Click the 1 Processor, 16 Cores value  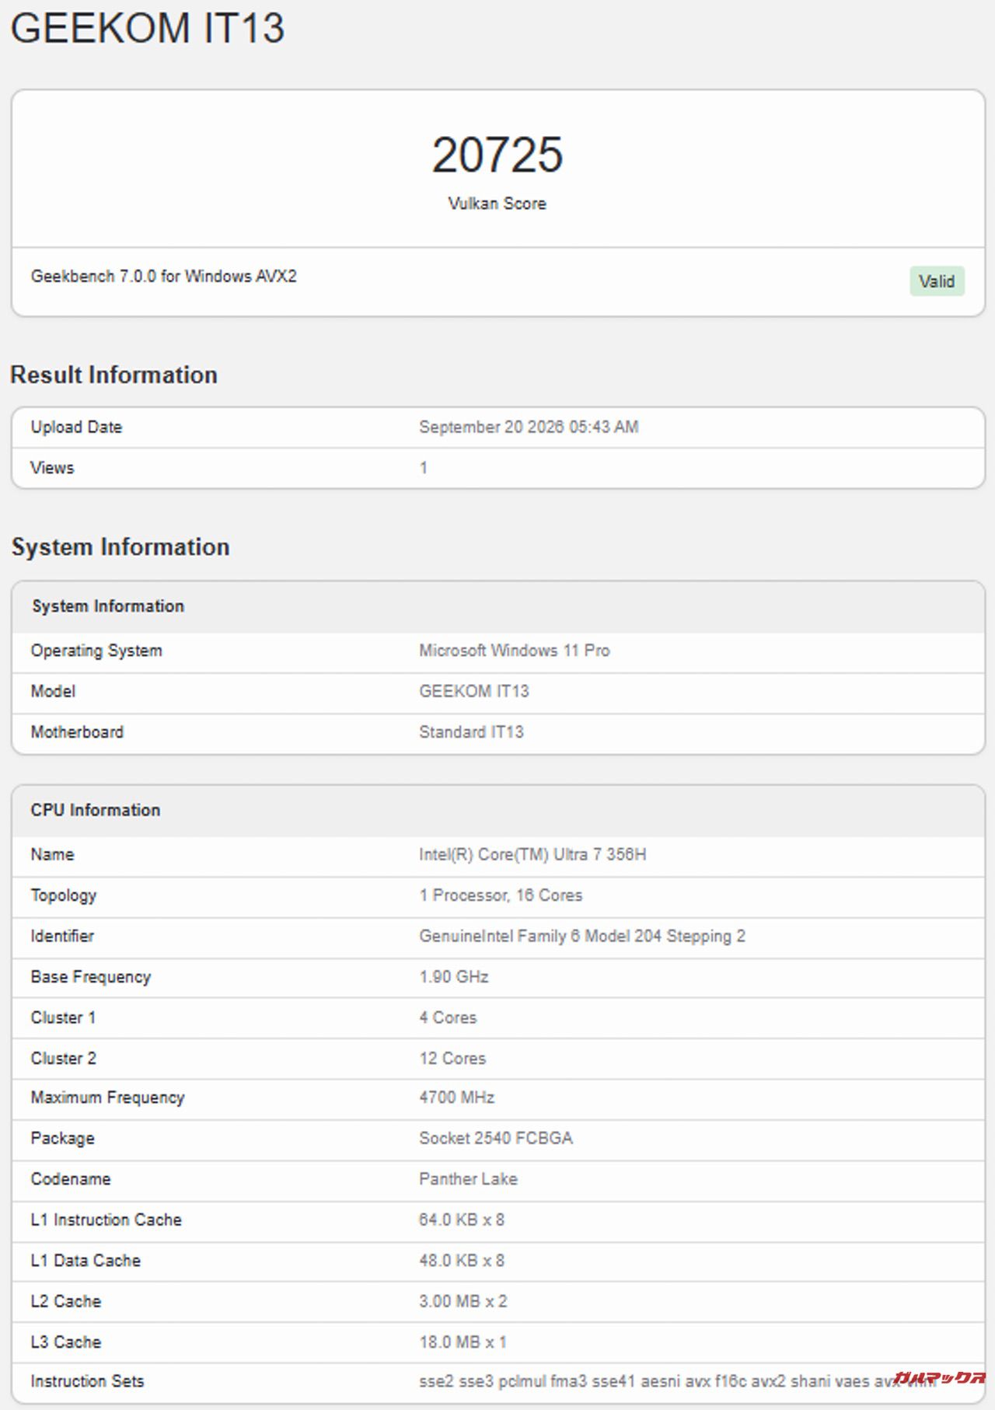pos(501,895)
